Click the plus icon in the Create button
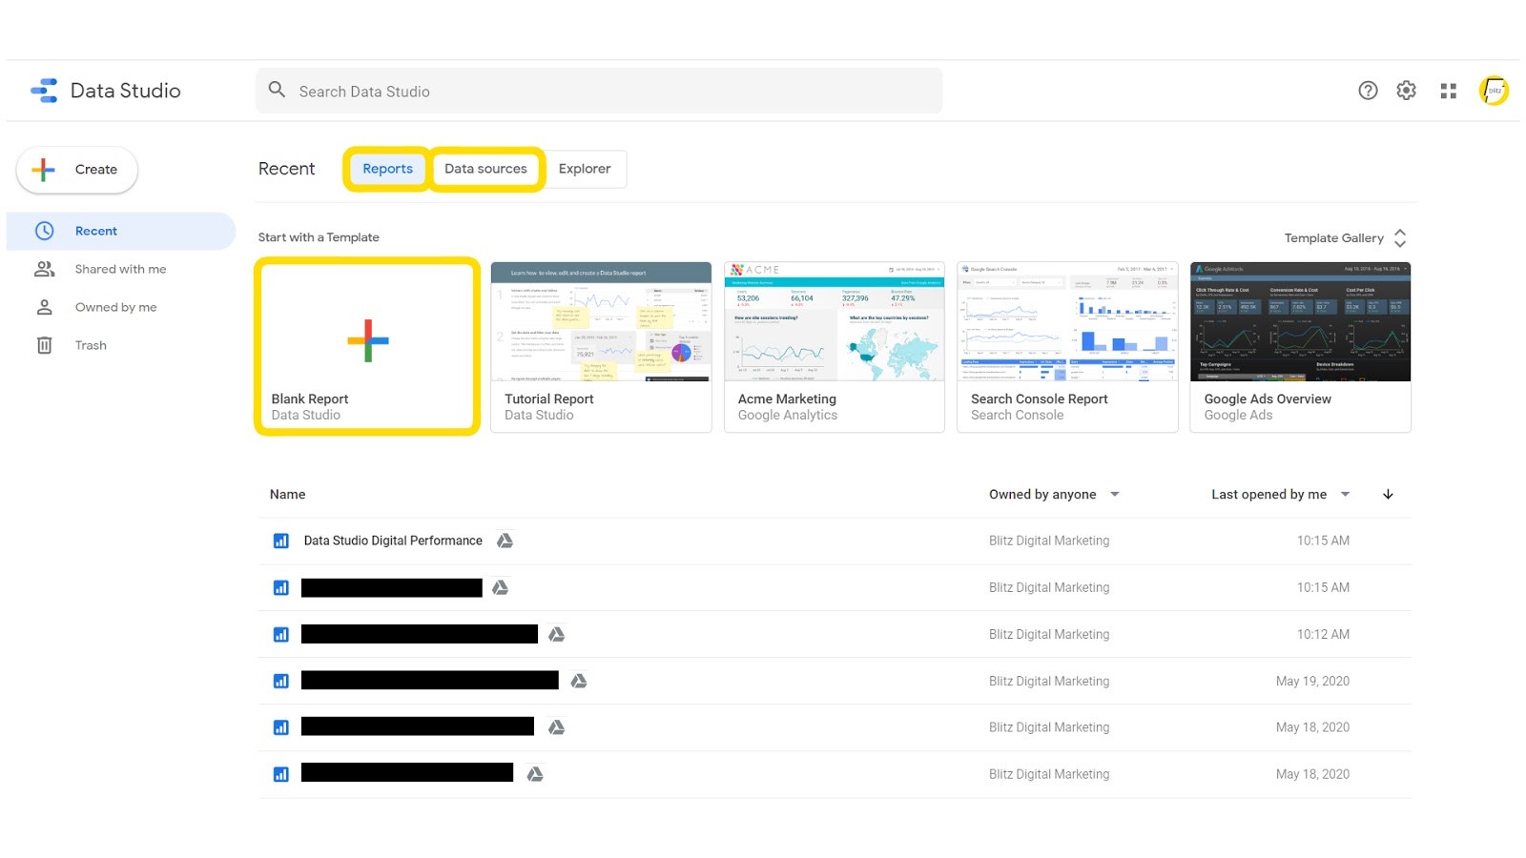 tap(43, 170)
